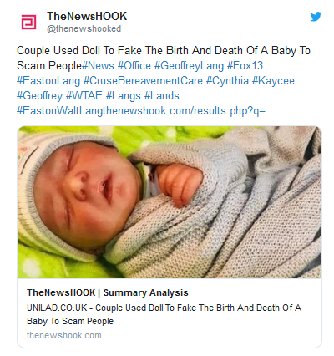The image size is (334, 356).
Task: Open the baby doll preview image
Action: coord(170,202)
